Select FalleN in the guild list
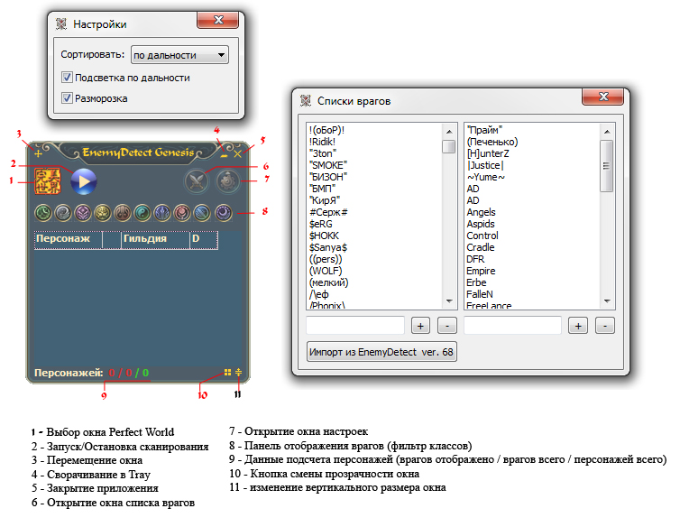Screen dimensions: 680x527 pyautogui.click(x=480, y=294)
